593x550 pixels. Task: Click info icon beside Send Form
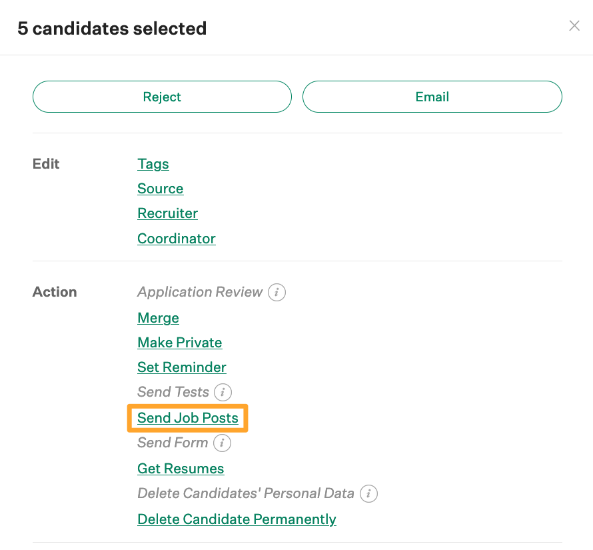coord(223,443)
